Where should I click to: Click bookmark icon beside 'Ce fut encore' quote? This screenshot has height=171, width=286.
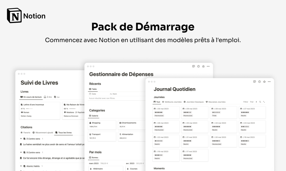(x=21, y=158)
